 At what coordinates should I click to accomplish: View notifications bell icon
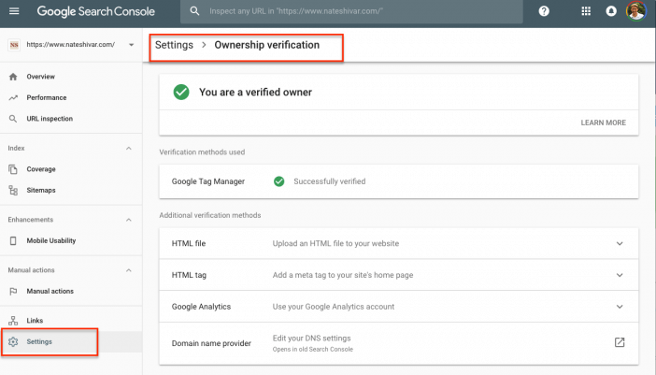click(x=611, y=11)
